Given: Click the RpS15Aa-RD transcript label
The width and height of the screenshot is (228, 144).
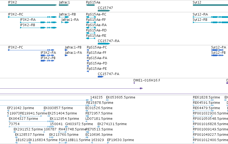Looking at the screenshot, I should click(x=96, y=30).
